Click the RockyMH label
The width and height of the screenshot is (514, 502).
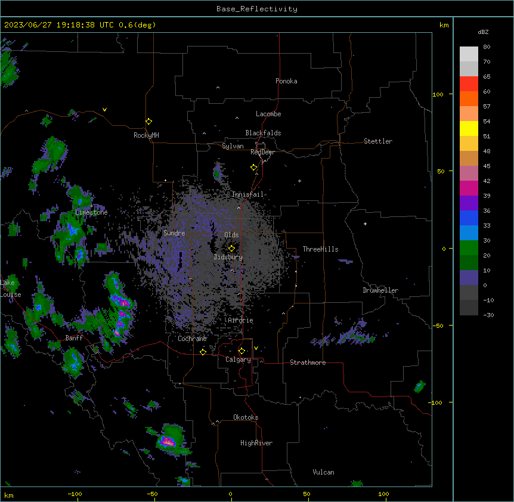[146, 135]
